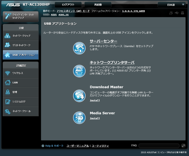Open LAN menu item
Screen dimensions: 189x156
pyautogui.click(x=21, y=83)
